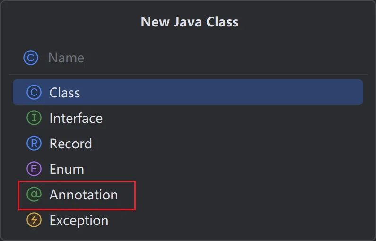The height and width of the screenshot is (241, 376).
Task: Click the purple Enum icon
Action: (34, 169)
